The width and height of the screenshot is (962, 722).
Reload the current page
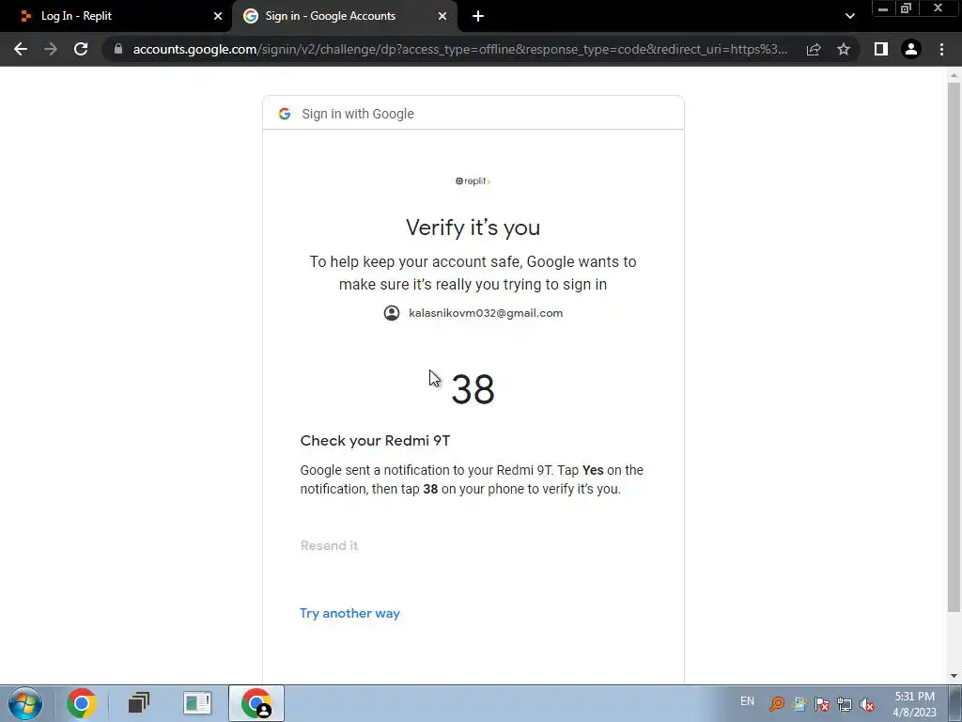(81, 49)
